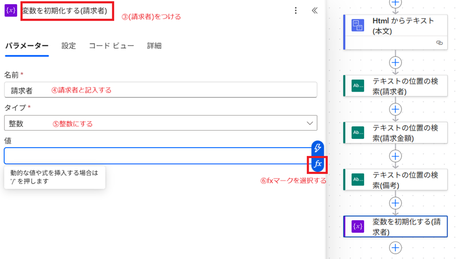Add step below Html からテキスト card
Image resolution: width=459 pixels, height=259 pixels.
click(395, 62)
